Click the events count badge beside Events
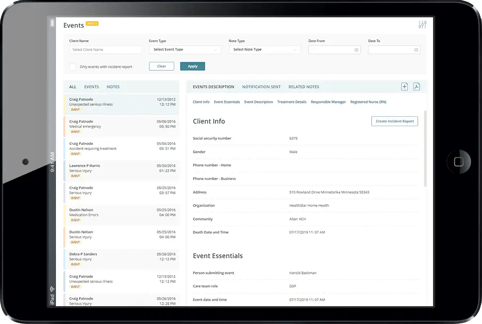 coord(92,24)
